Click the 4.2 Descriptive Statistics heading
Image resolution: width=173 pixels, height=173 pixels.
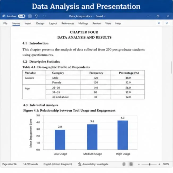pos(41,62)
